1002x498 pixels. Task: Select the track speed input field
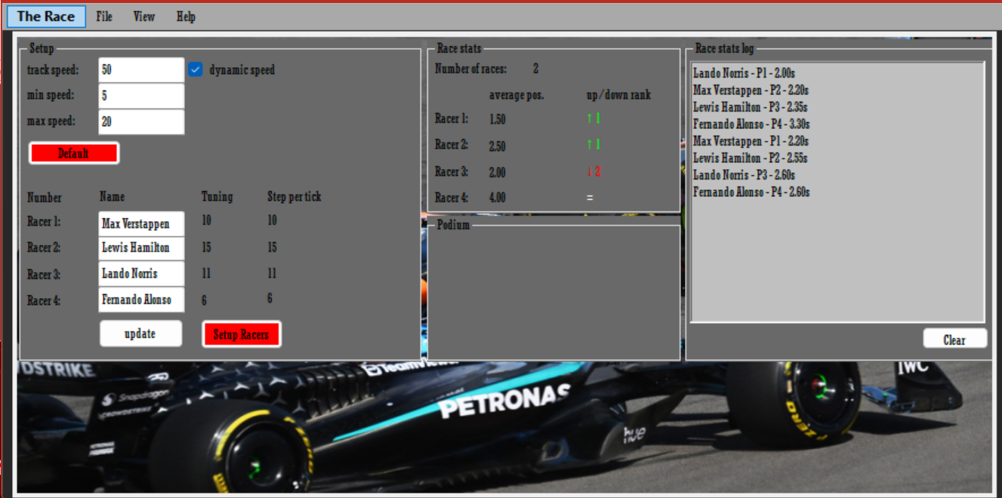tap(140, 69)
